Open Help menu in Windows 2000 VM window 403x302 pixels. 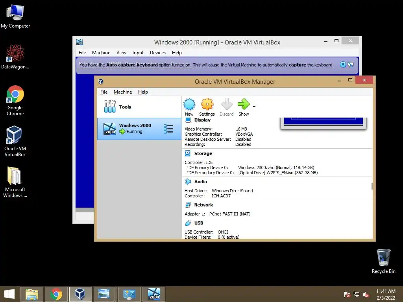177,53
